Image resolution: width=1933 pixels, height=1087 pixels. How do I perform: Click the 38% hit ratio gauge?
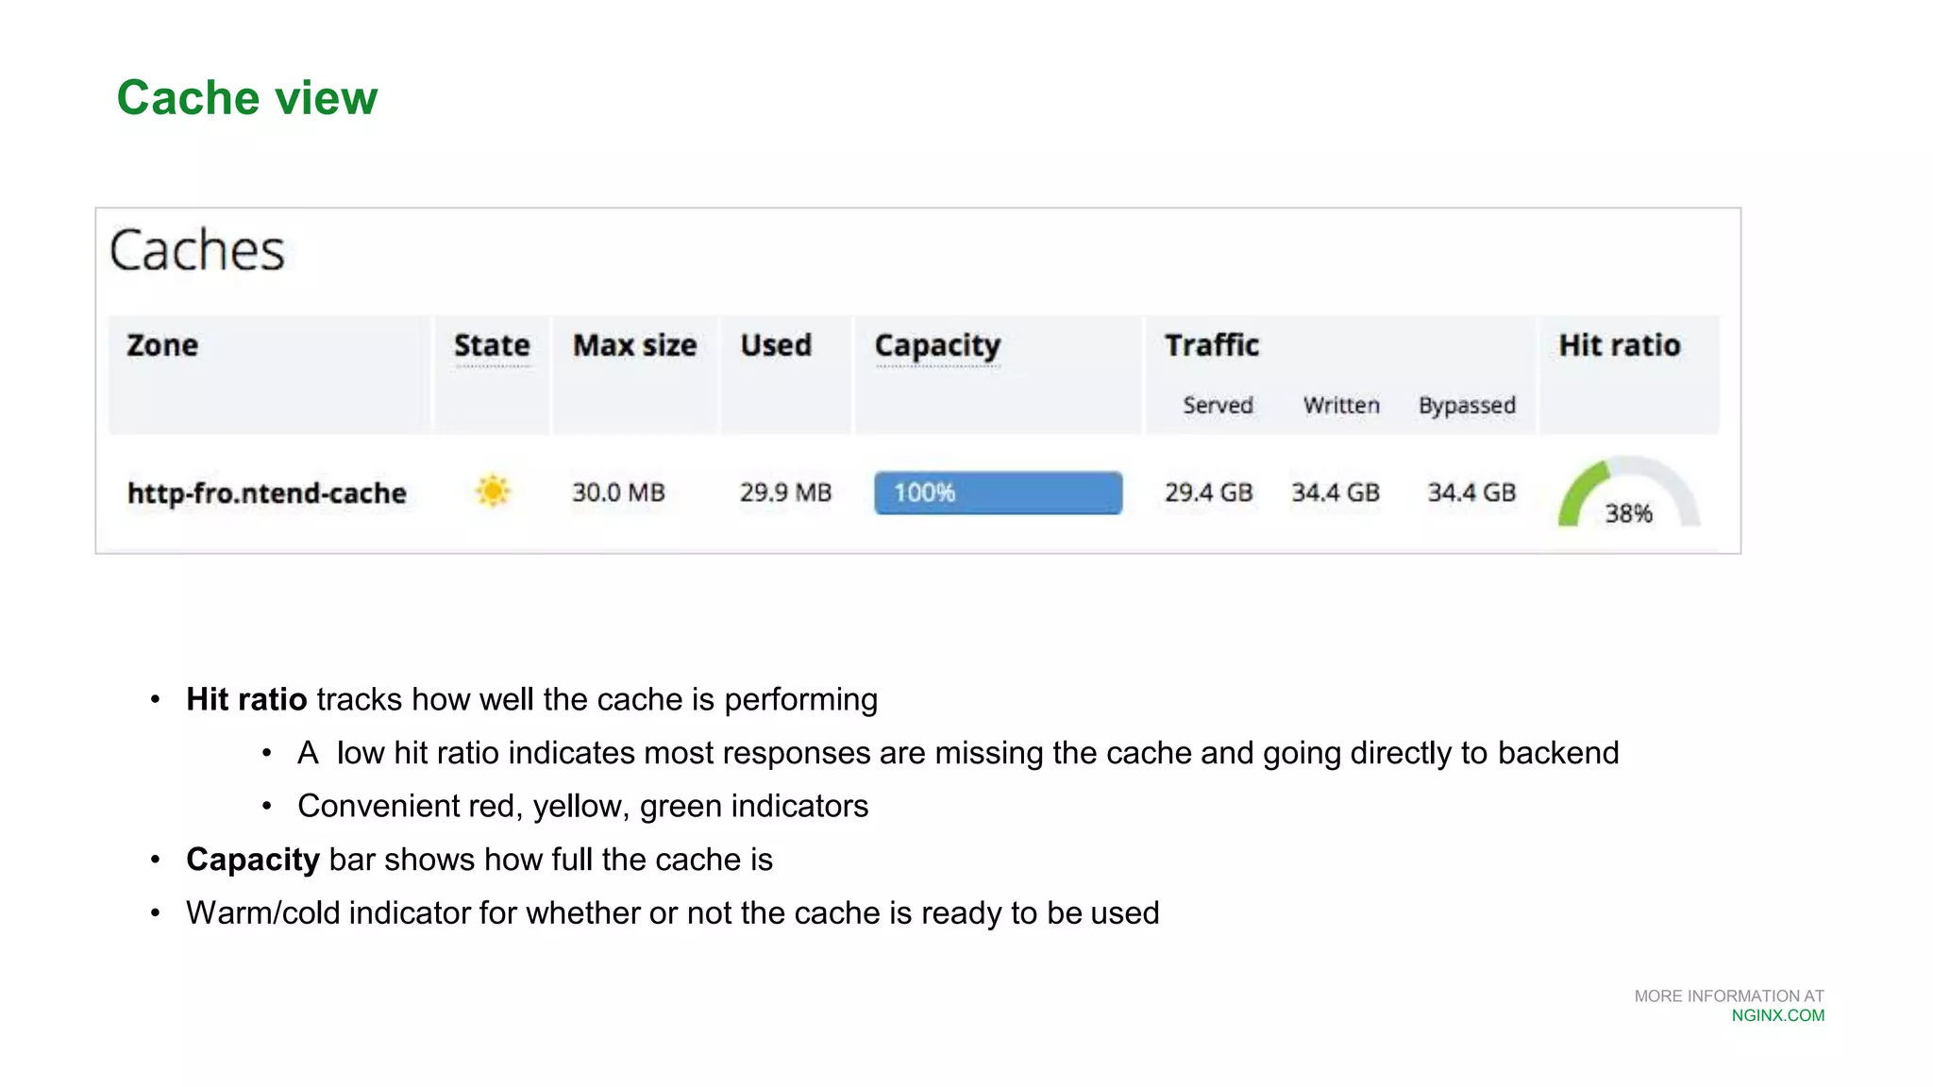[1628, 493]
